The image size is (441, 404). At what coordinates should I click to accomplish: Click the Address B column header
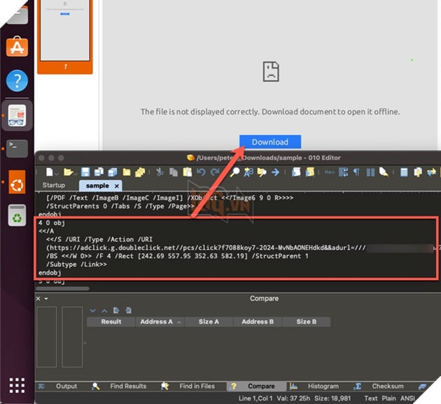pyautogui.click(x=258, y=321)
